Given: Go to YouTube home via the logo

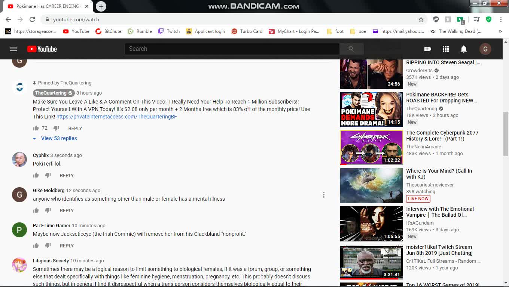Looking at the screenshot, I should [x=42, y=49].
